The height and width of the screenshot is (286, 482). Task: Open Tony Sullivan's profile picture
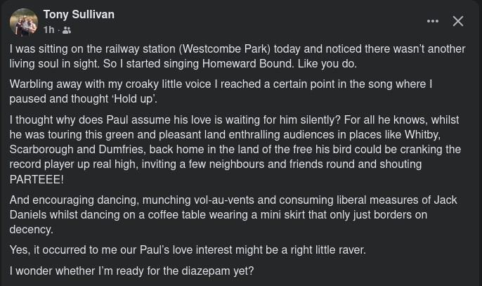pos(24,22)
